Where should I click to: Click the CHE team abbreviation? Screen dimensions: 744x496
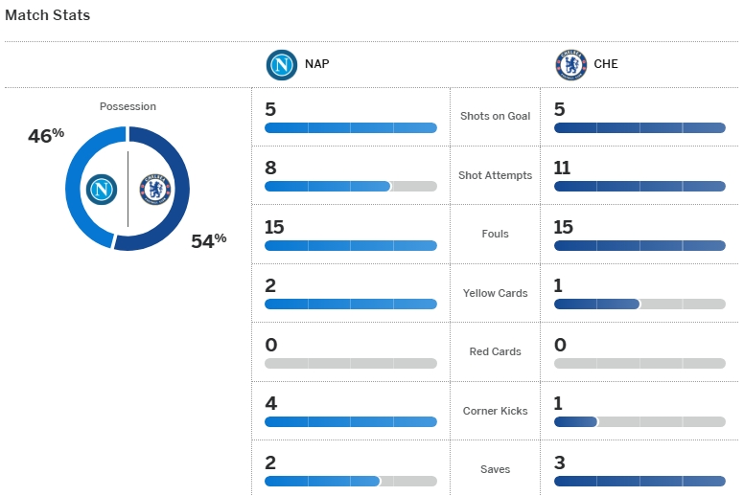pyautogui.click(x=606, y=64)
